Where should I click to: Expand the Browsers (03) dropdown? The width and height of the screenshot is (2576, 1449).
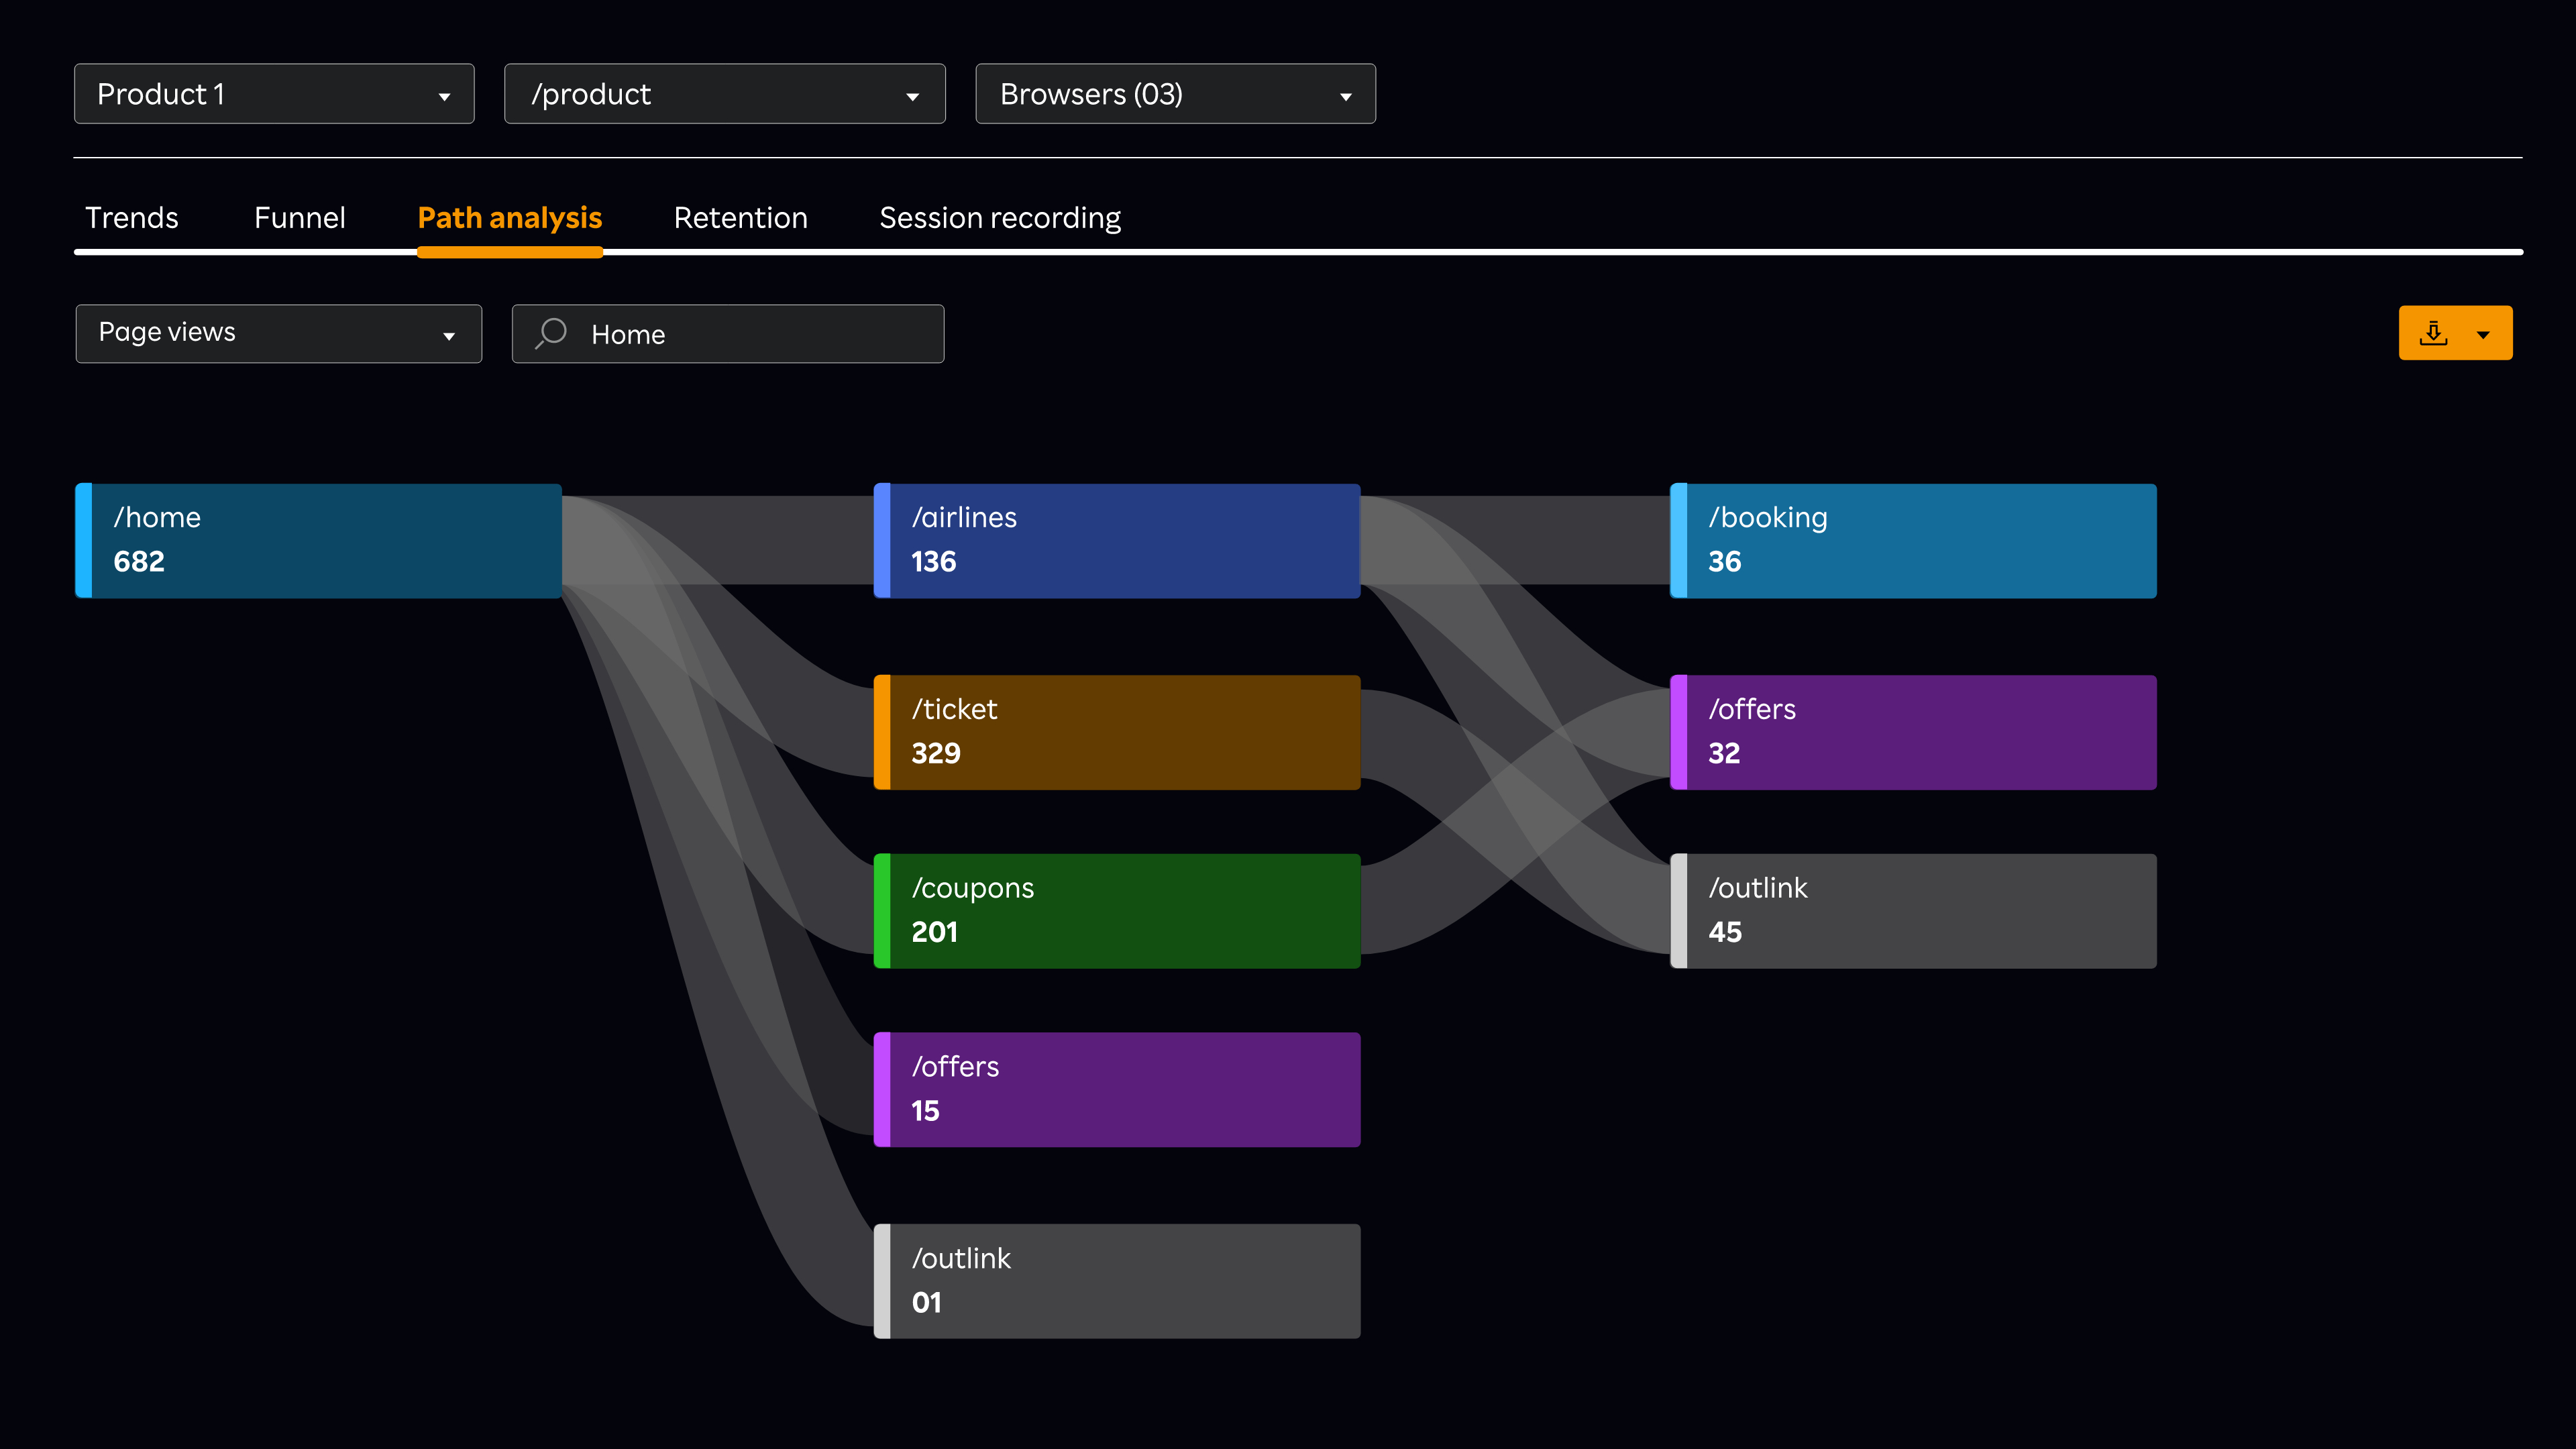[x=1175, y=94]
